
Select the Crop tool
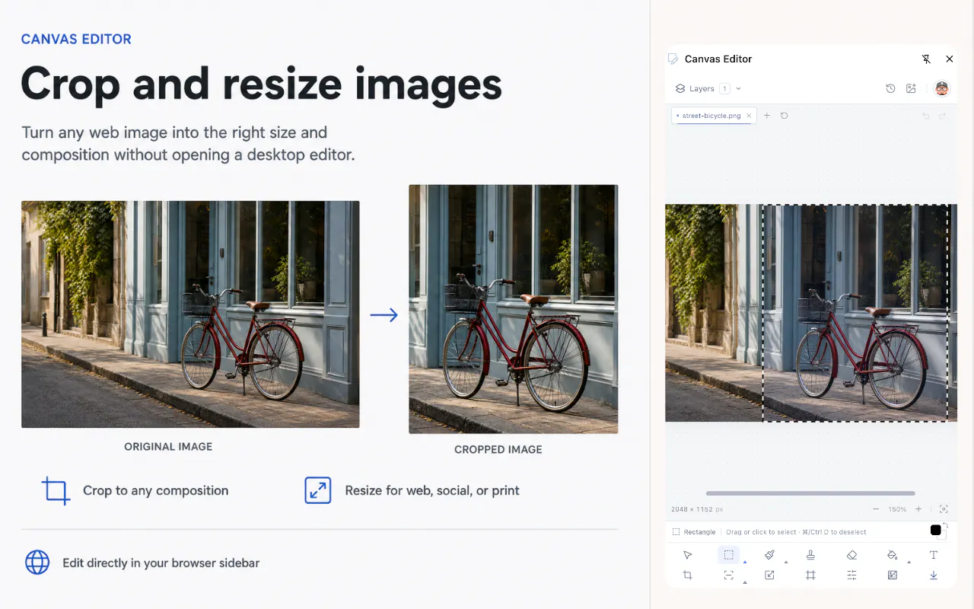point(688,576)
